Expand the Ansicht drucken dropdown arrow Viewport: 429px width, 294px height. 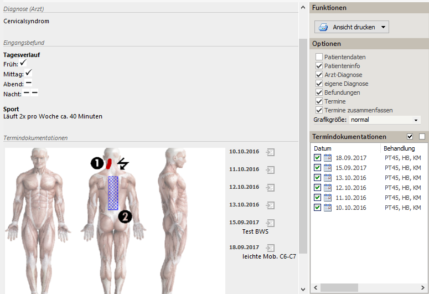(384, 27)
